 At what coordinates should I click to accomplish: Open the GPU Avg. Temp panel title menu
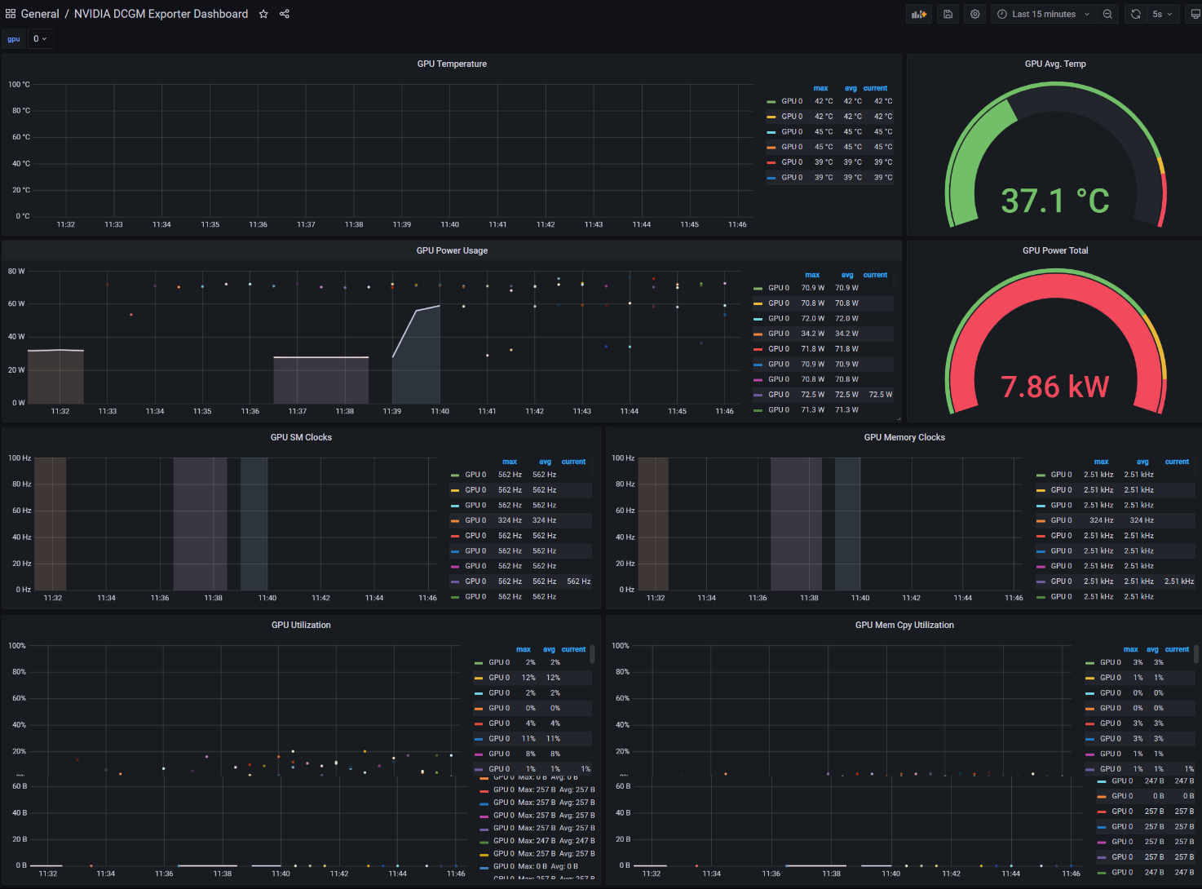1055,64
